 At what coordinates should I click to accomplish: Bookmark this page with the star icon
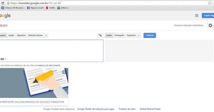[210, 3]
